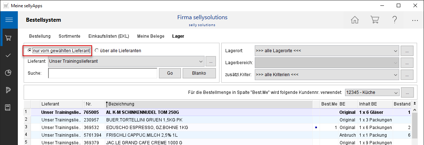Click the Go search button
The width and height of the screenshot is (424, 145).
(170, 73)
